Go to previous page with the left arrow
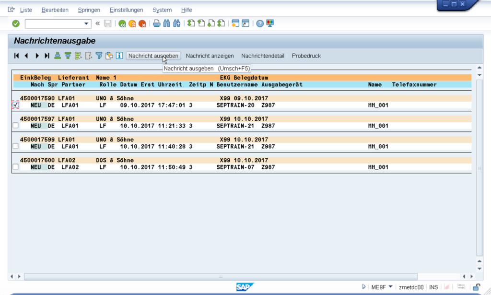The image size is (491, 295). tap(26, 56)
